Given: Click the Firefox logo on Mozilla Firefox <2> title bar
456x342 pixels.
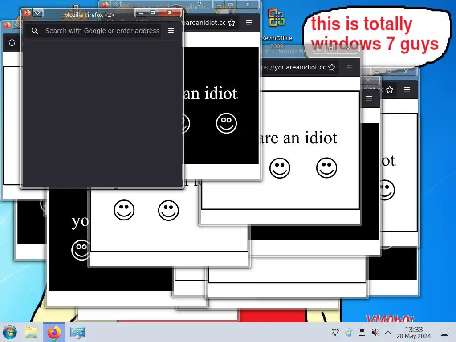Looking at the screenshot, I should (27, 13).
